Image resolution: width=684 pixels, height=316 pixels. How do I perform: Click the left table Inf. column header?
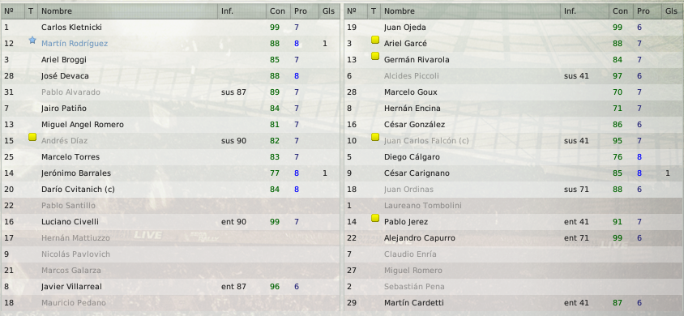pos(242,11)
